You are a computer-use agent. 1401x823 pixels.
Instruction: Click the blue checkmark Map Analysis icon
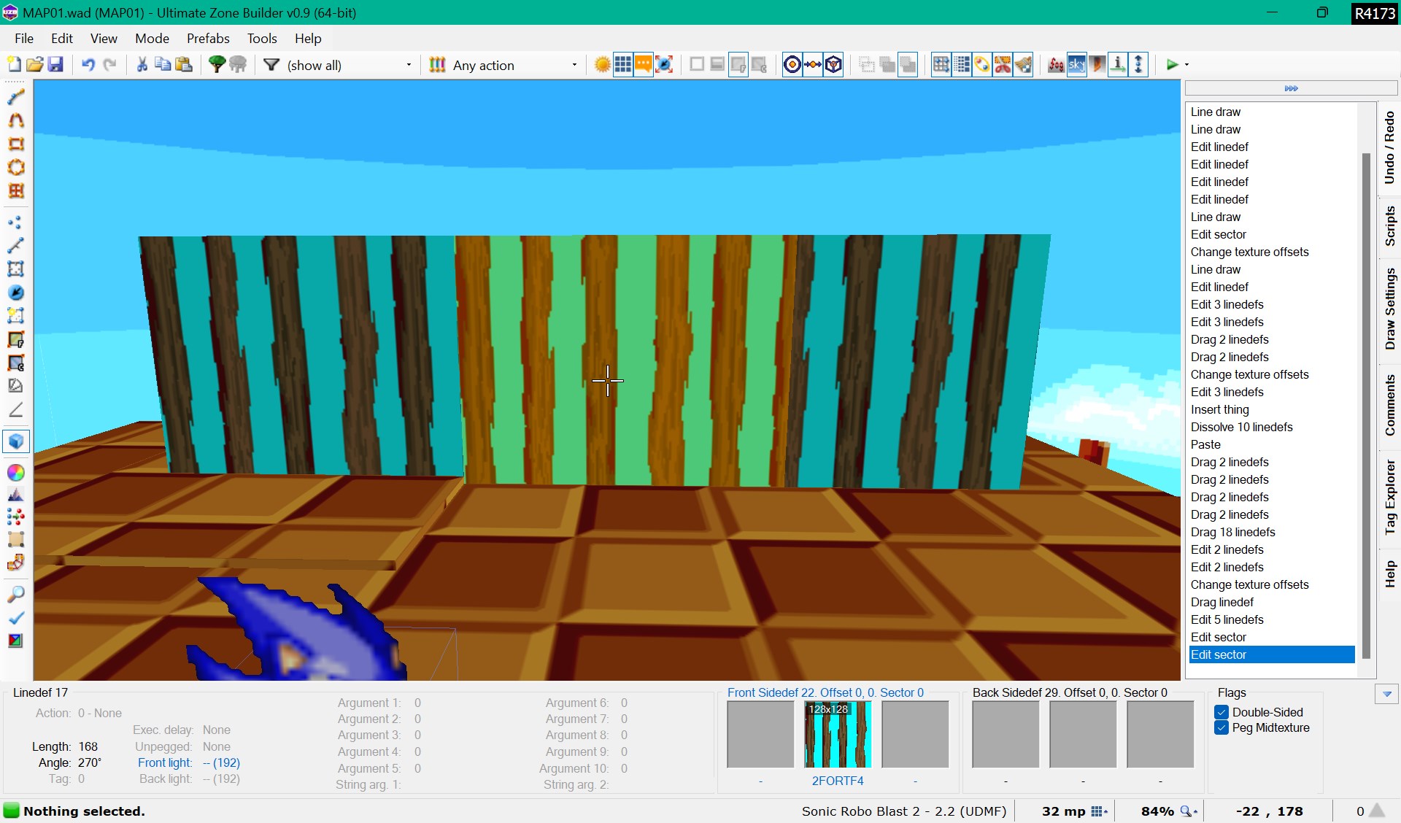(15, 617)
